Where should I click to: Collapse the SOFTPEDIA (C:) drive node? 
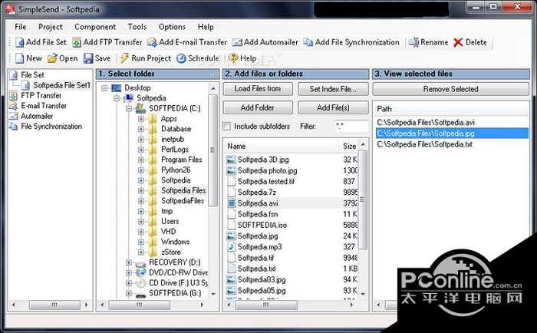129,109
